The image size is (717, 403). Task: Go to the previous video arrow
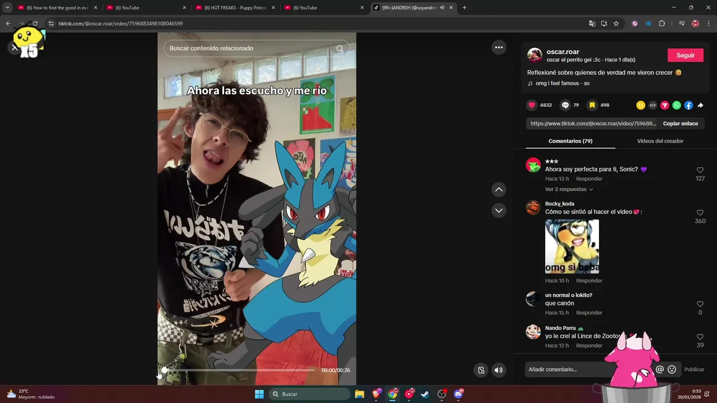pos(499,190)
